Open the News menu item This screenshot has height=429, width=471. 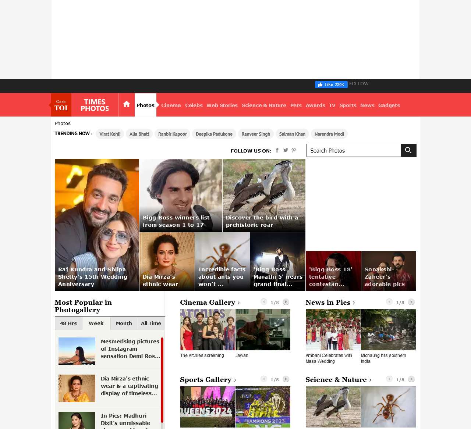click(x=367, y=105)
